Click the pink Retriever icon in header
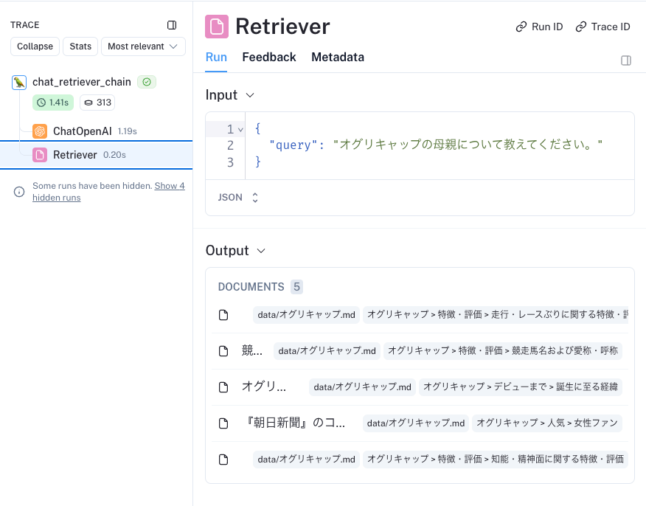This screenshot has width=646, height=506. (217, 27)
